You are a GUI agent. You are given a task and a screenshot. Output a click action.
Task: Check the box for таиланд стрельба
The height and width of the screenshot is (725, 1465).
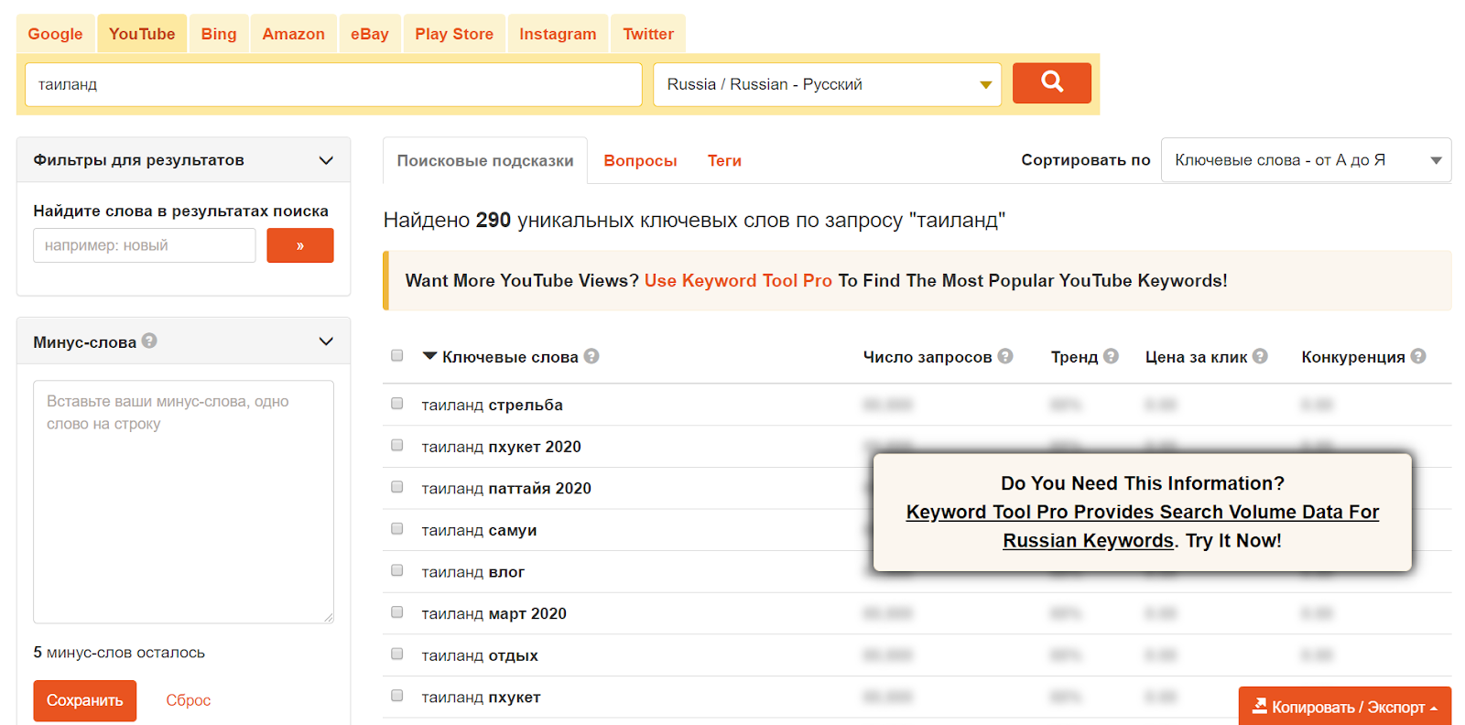click(x=397, y=404)
